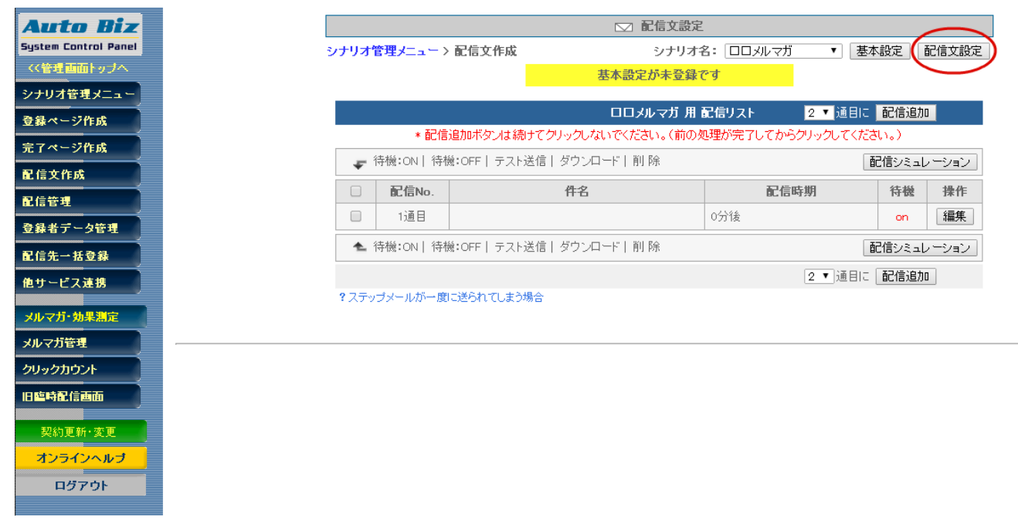Toggle the select-all checkbox in table header
Viewport: 1018px width, 521px height.
pyautogui.click(x=356, y=191)
